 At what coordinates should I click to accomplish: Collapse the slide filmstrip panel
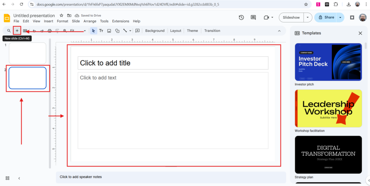click(19, 178)
